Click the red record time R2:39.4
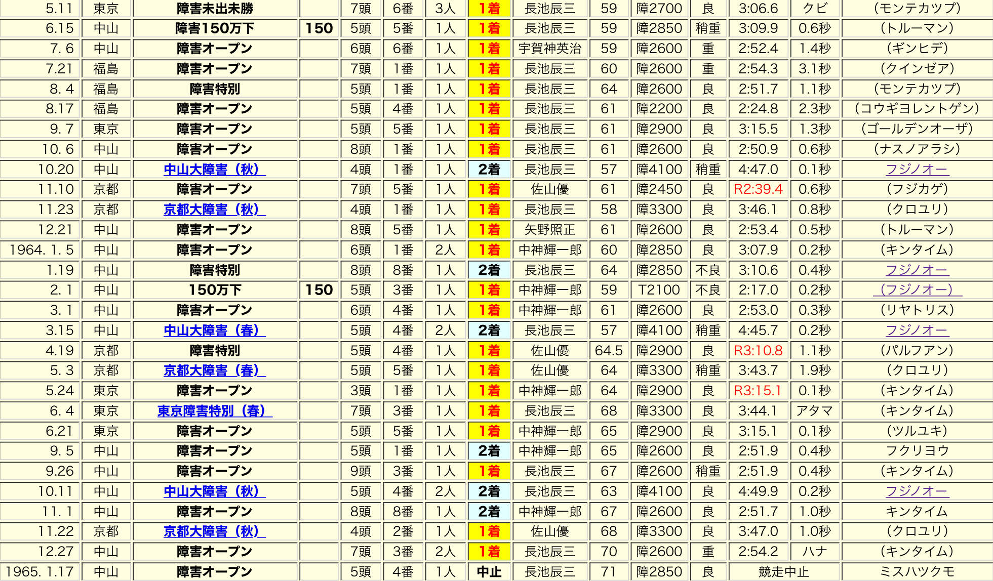 (758, 189)
